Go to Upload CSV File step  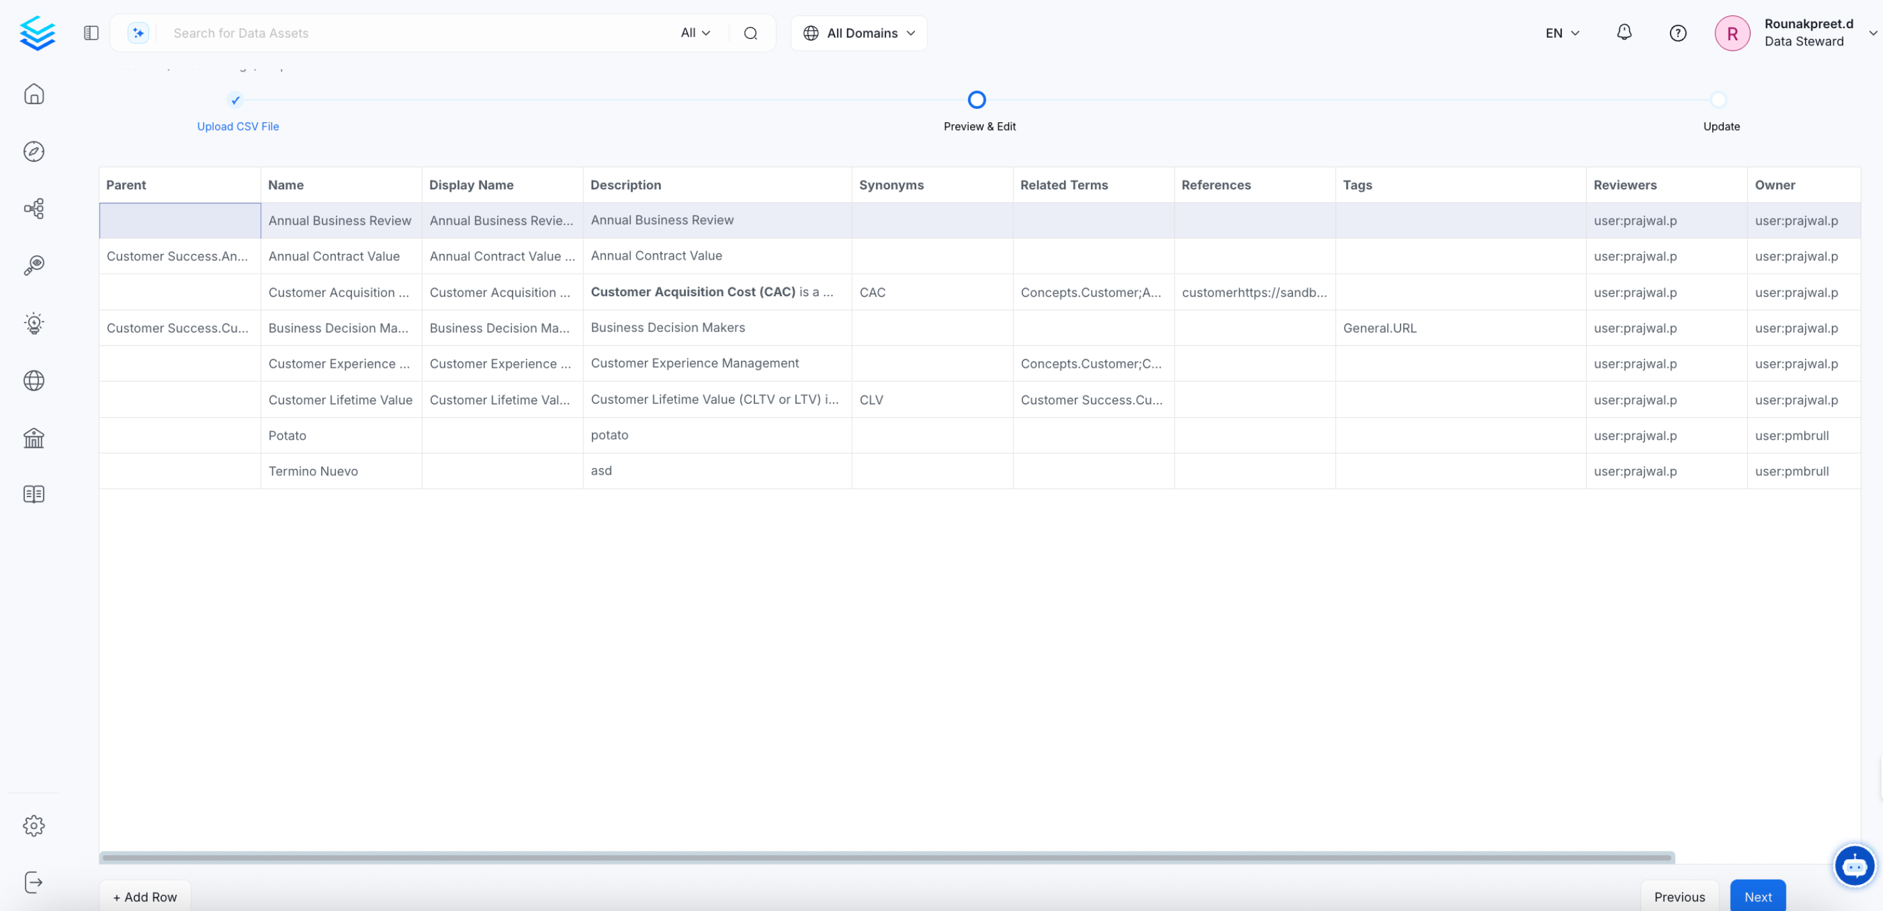coord(237,126)
